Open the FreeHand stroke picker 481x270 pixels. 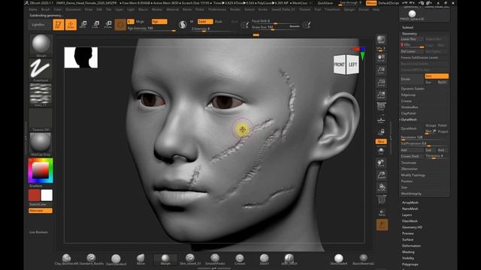[41, 70]
